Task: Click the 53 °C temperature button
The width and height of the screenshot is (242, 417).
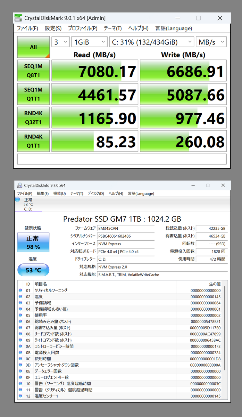Action: tap(33, 270)
